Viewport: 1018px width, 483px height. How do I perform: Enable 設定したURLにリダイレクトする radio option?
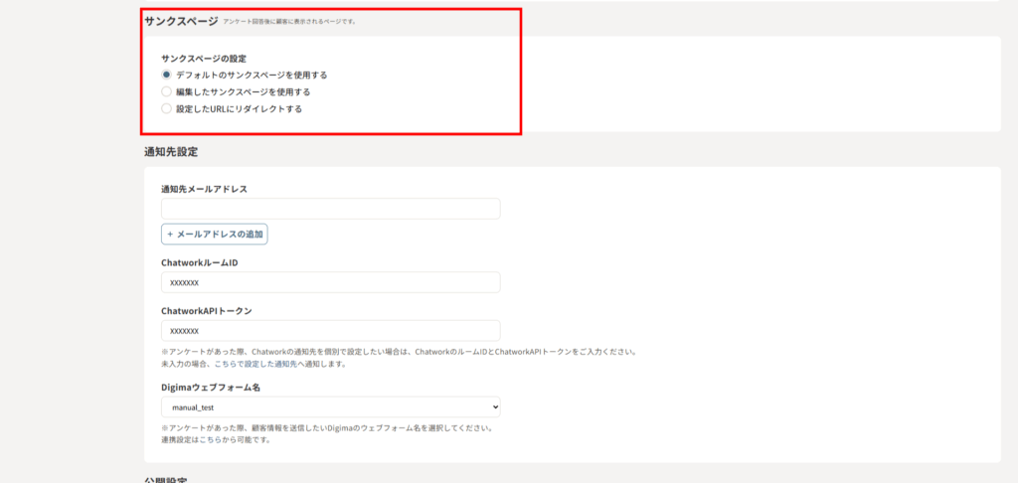click(166, 108)
